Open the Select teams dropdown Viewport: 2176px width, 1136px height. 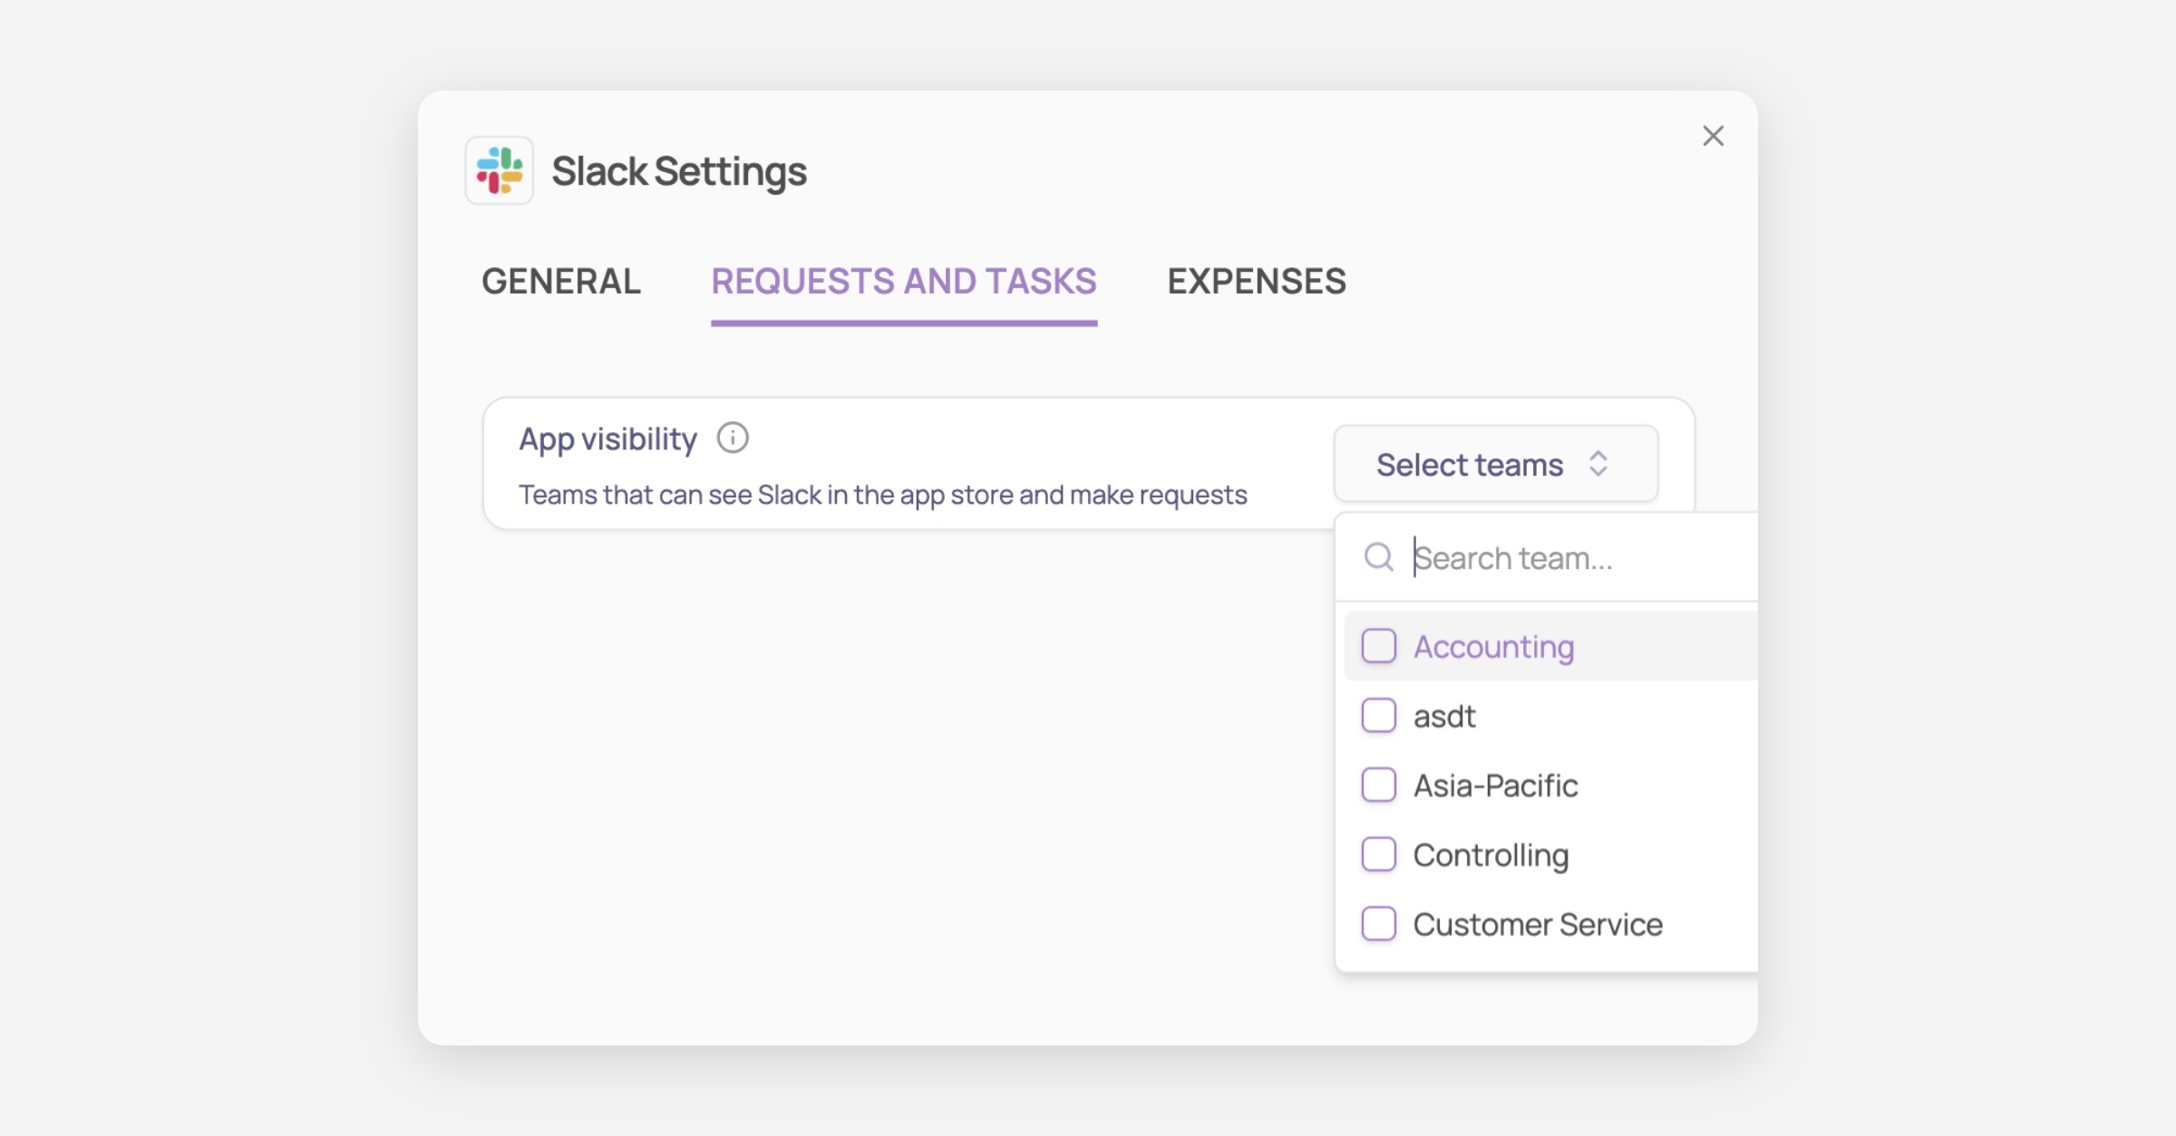click(x=1495, y=464)
